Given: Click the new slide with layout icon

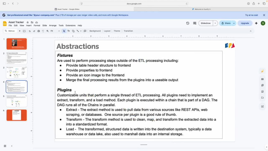Looking at the screenshot, I should pyautogui.click(x=24, y=31).
